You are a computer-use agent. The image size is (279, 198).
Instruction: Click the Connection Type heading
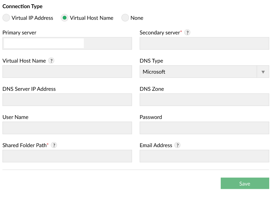tap(23, 6)
